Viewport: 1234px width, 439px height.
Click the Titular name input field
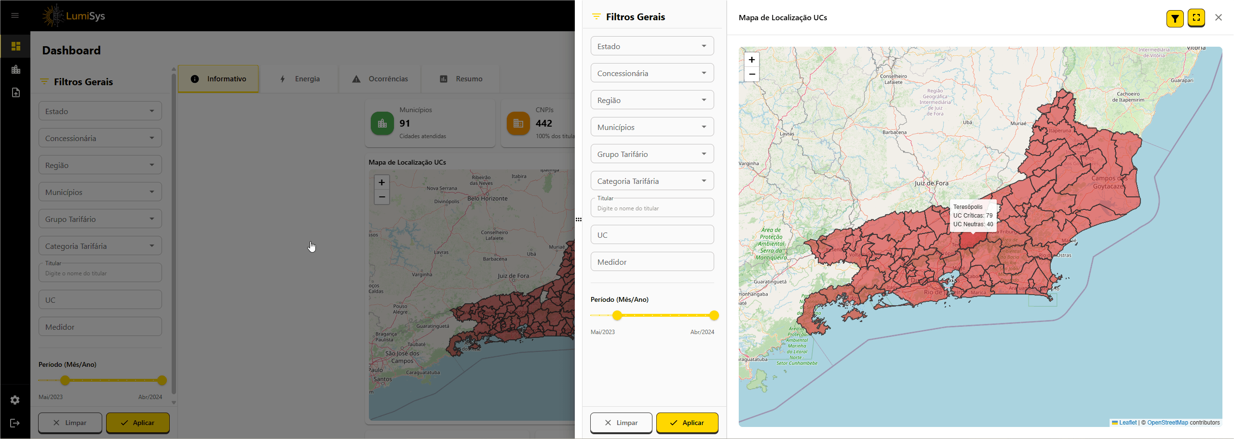[652, 207]
